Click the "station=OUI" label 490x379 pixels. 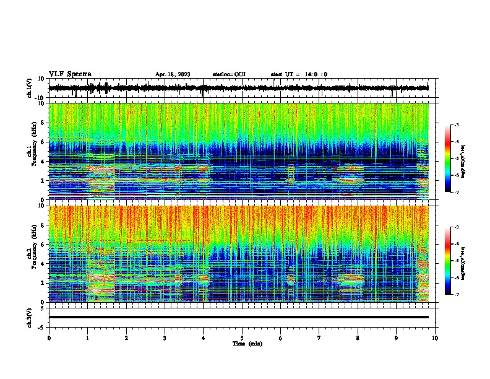[229, 74]
